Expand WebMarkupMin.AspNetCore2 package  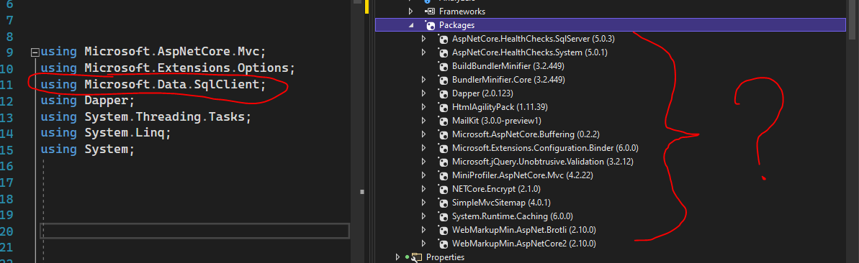[423, 244]
